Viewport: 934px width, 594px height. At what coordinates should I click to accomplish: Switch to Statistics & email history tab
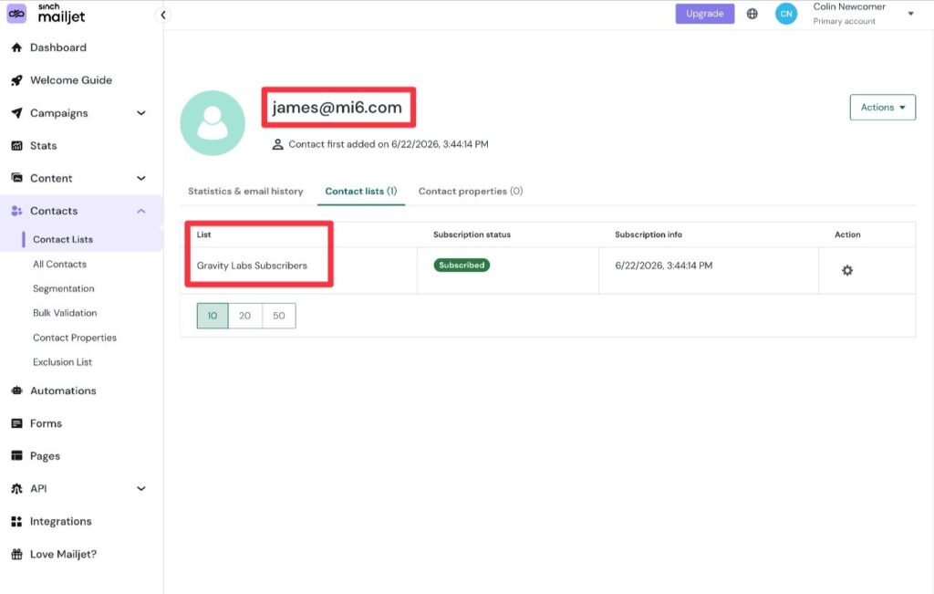(245, 192)
